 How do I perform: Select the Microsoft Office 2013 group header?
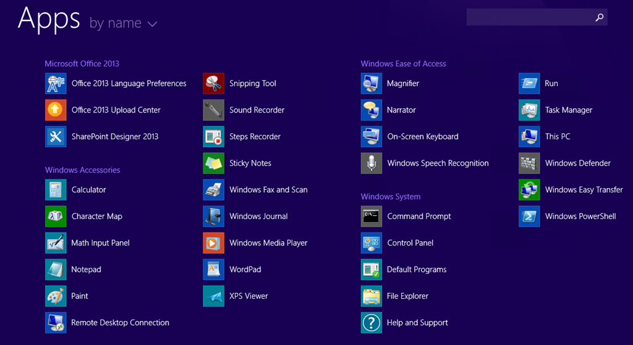click(x=82, y=64)
